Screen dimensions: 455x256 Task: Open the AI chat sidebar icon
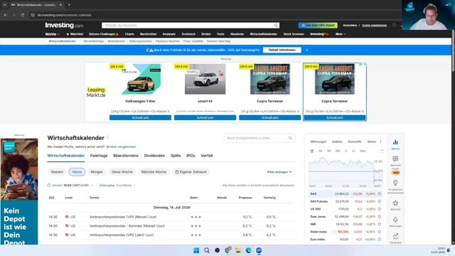click(x=395, y=159)
